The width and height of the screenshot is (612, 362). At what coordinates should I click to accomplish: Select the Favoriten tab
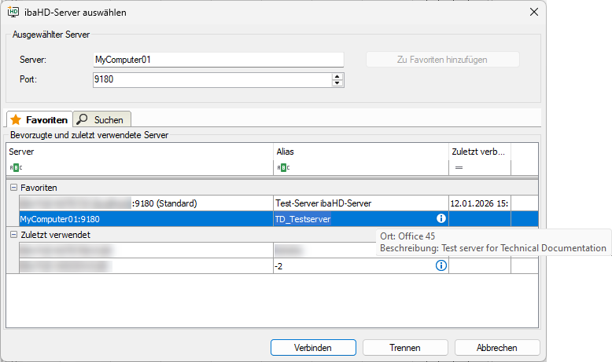coord(39,120)
